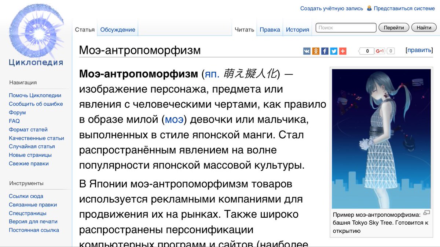
Task: Open Случайная статья link
Action: pos(32,146)
